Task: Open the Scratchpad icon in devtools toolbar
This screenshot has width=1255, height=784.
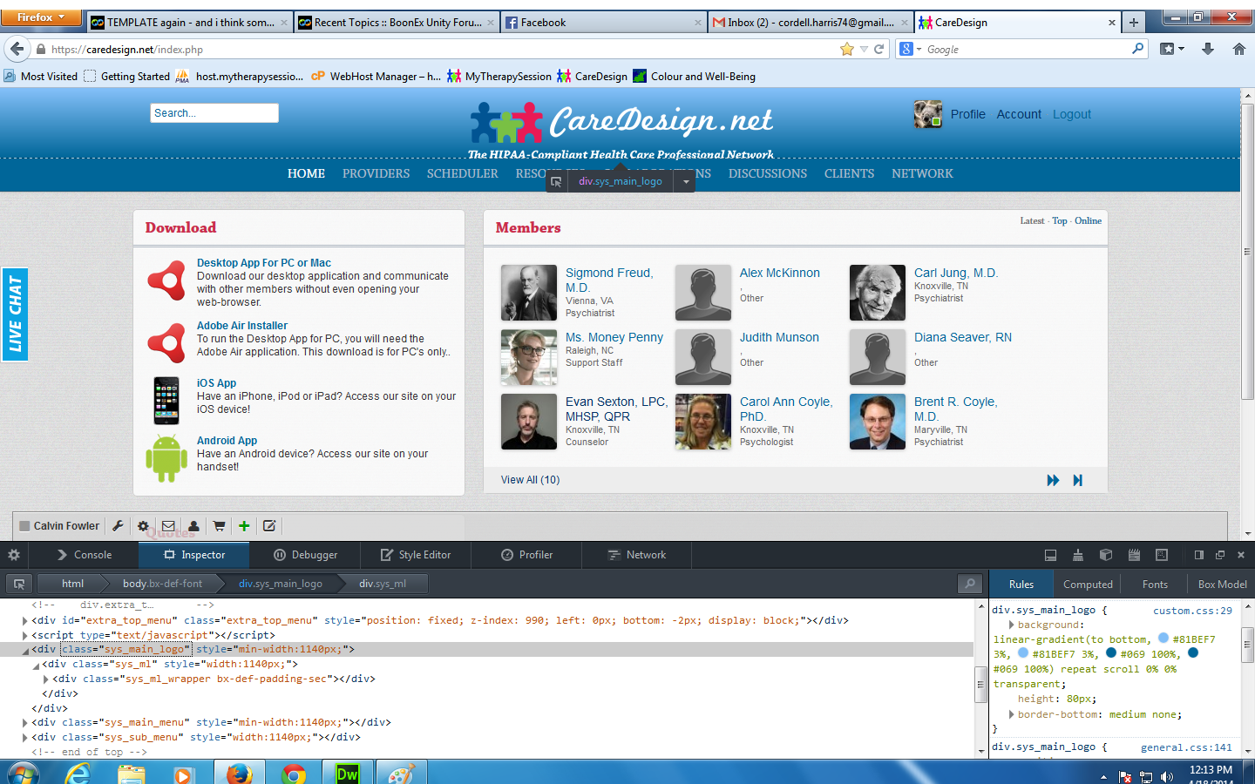Action: (x=1134, y=555)
